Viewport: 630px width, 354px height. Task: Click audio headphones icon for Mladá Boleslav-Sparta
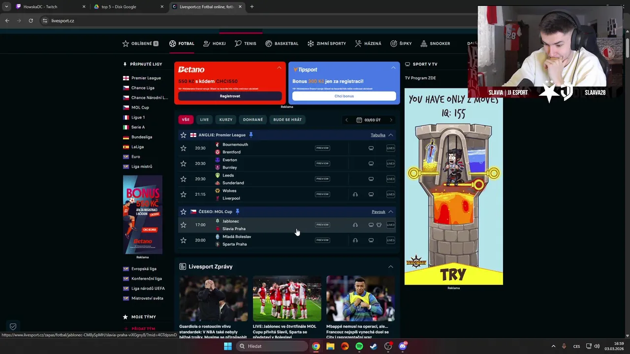(355, 240)
